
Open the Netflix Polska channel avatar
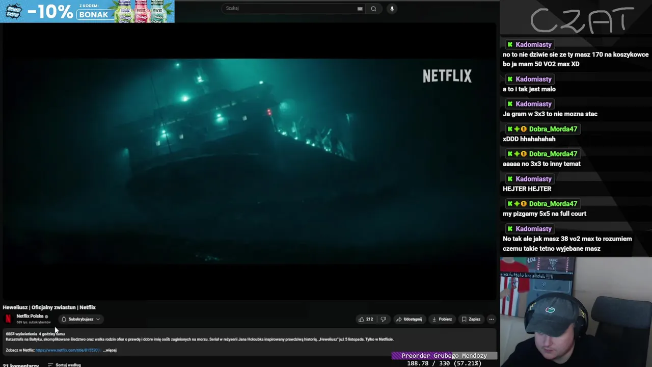click(x=8, y=319)
